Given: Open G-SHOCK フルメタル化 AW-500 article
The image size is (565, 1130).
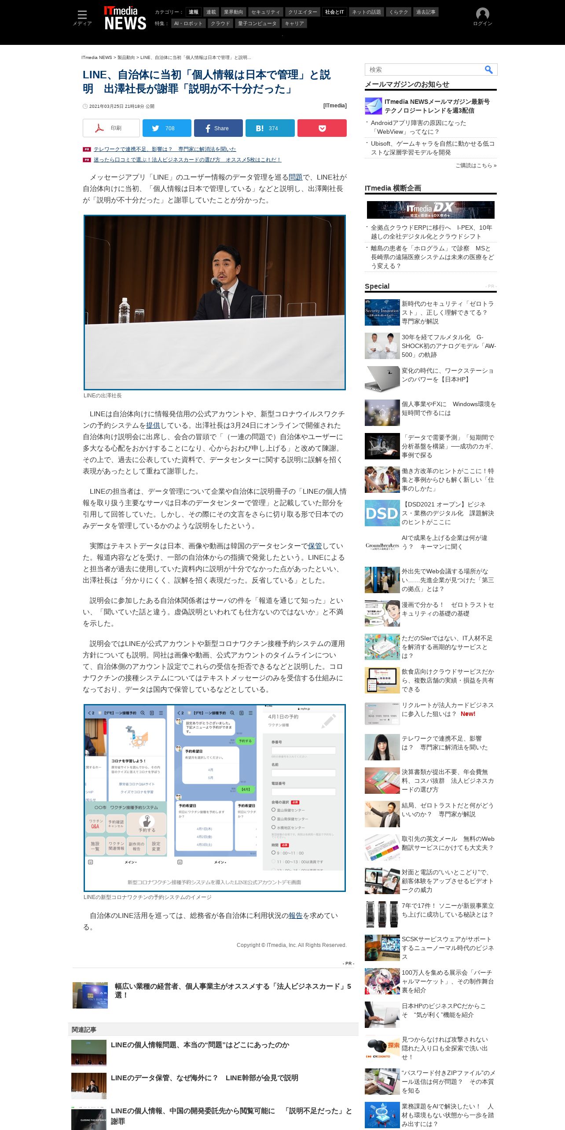Looking at the screenshot, I should (449, 346).
